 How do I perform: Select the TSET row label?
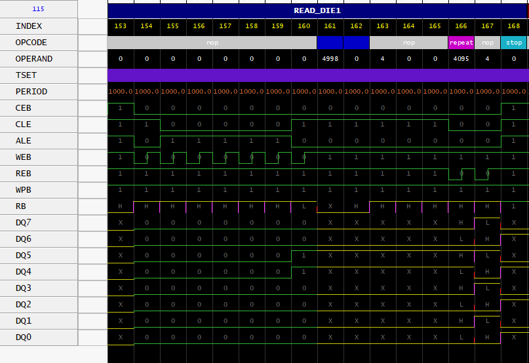tap(39, 75)
